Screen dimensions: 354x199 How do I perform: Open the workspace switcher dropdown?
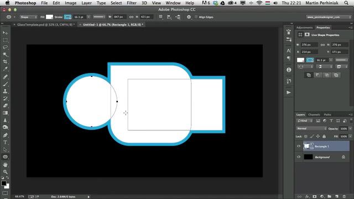(329, 17)
